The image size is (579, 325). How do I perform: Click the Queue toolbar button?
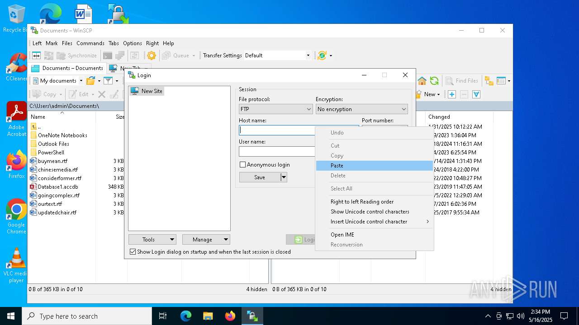[x=176, y=56]
